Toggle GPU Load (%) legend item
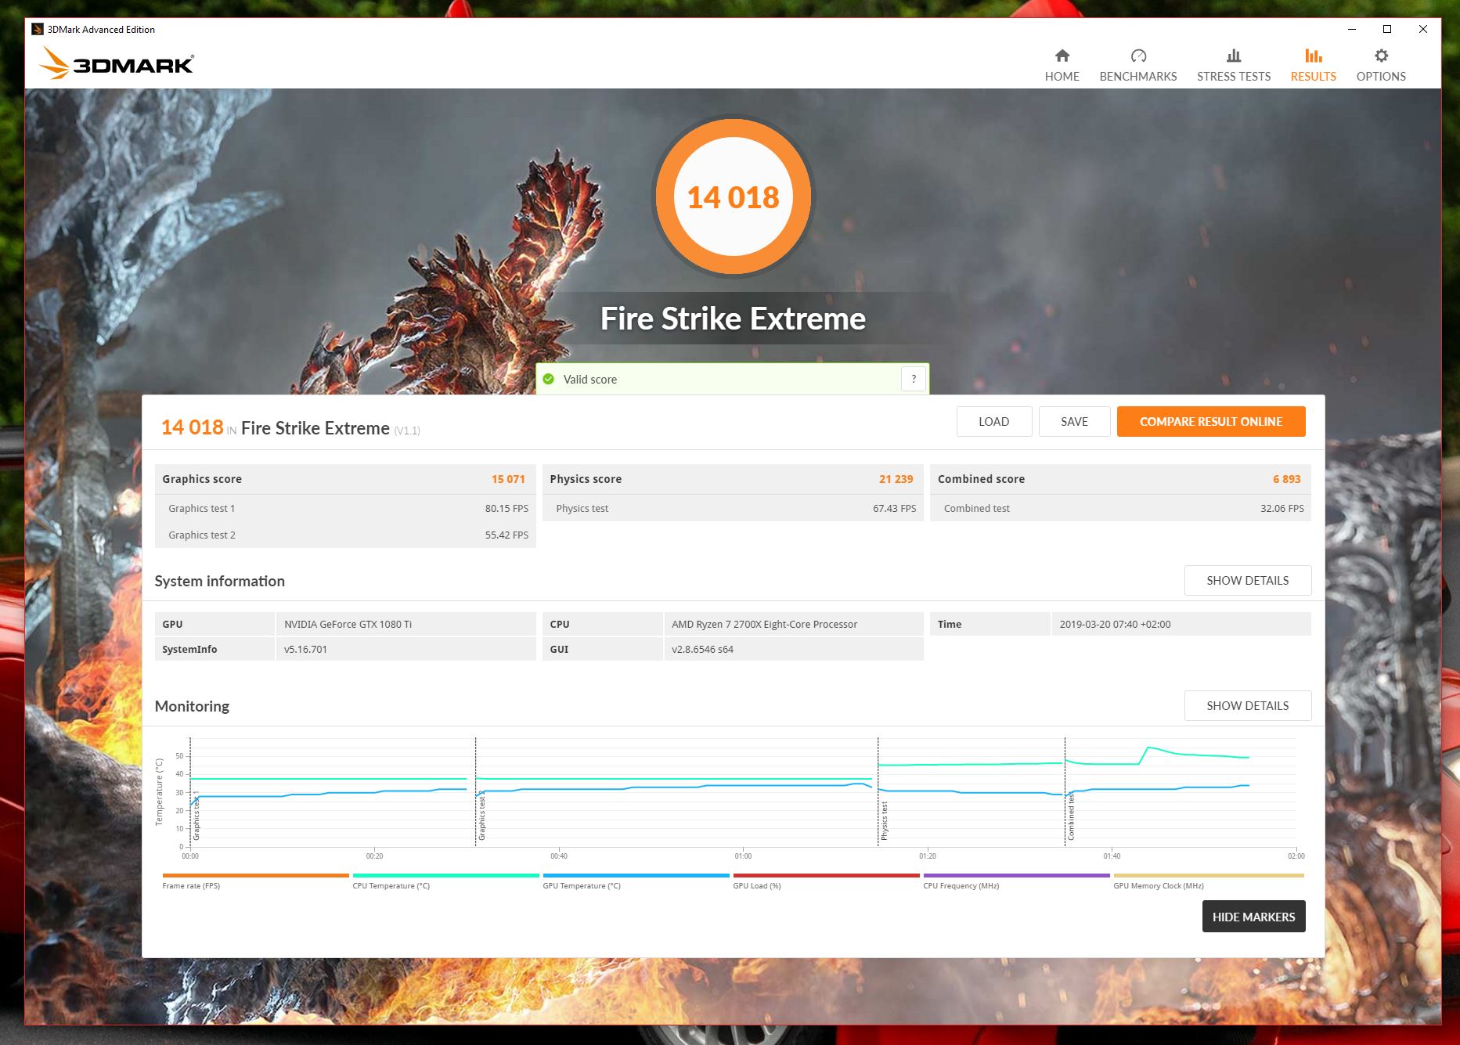 (826, 881)
